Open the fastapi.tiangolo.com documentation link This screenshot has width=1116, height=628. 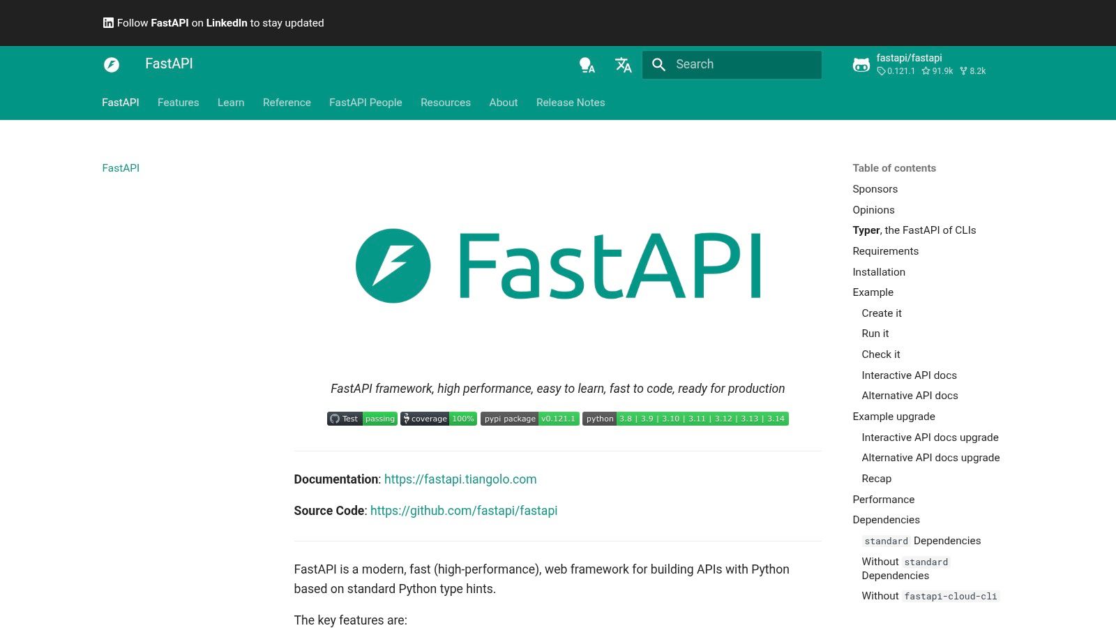[460, 479]
